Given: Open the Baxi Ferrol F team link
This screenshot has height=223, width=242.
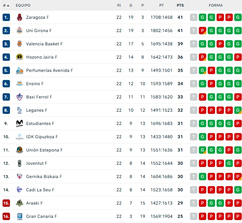Looking at the screenshot, I should click(x=39, y=97).
